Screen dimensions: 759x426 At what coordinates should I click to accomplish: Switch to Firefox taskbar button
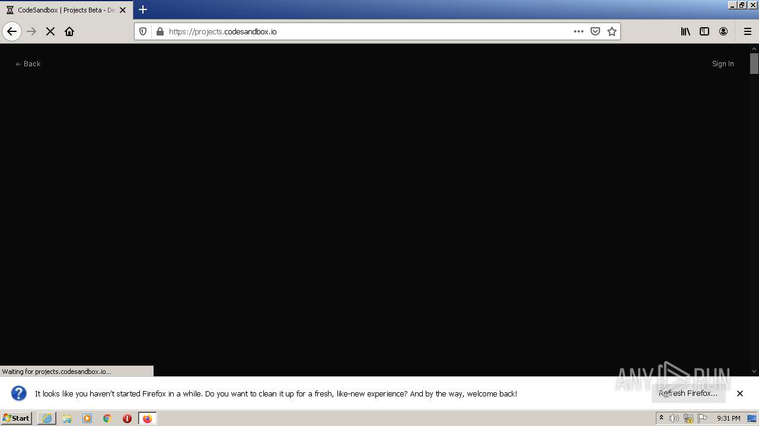point(147,418)
